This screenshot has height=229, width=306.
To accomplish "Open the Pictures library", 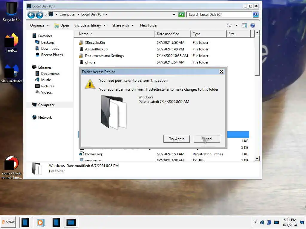I will [x=47, y=86].
